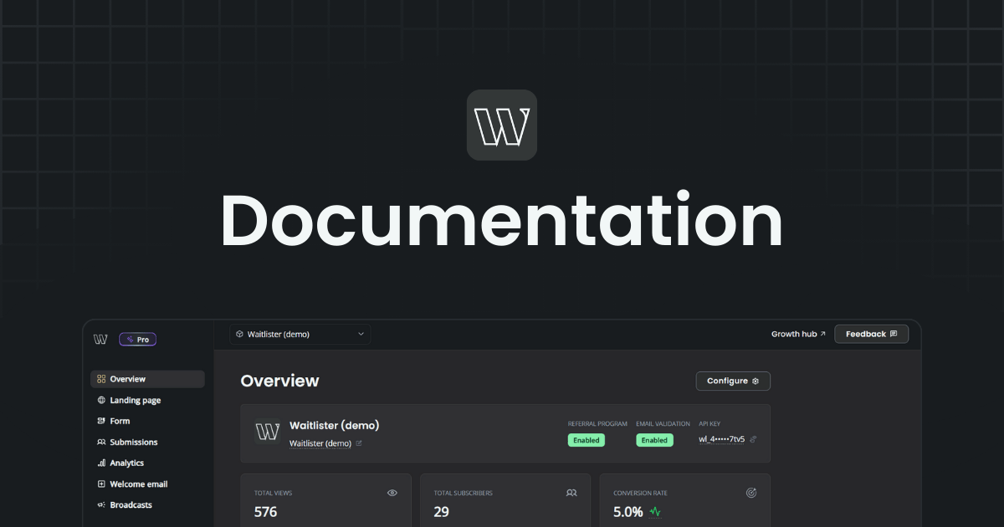The width and height of the screenshot is (1004, 527).
Task: Click the green trend icon beside 5.0%
Action: click(655, 512)
